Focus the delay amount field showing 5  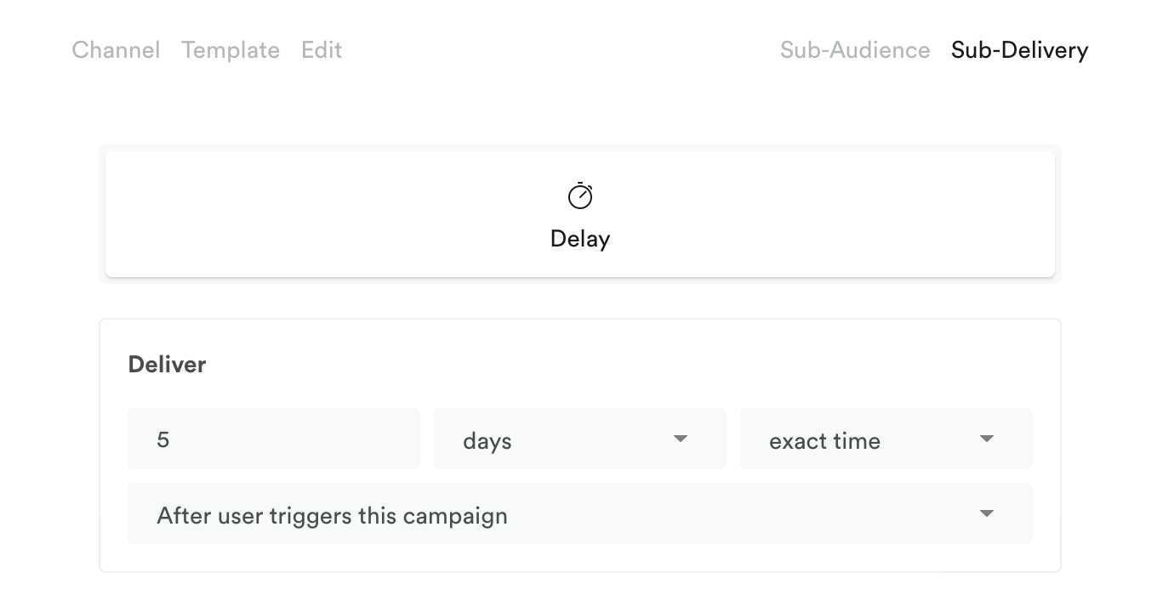(x=273, y=439)
